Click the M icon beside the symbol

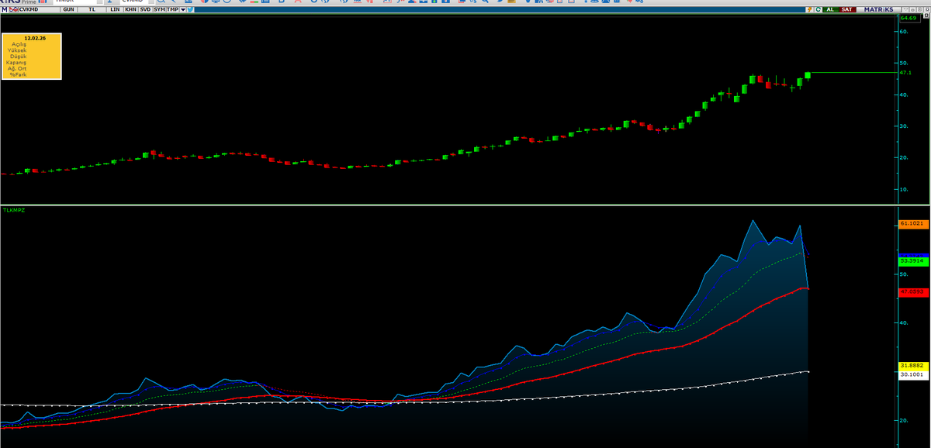(5, 9)
